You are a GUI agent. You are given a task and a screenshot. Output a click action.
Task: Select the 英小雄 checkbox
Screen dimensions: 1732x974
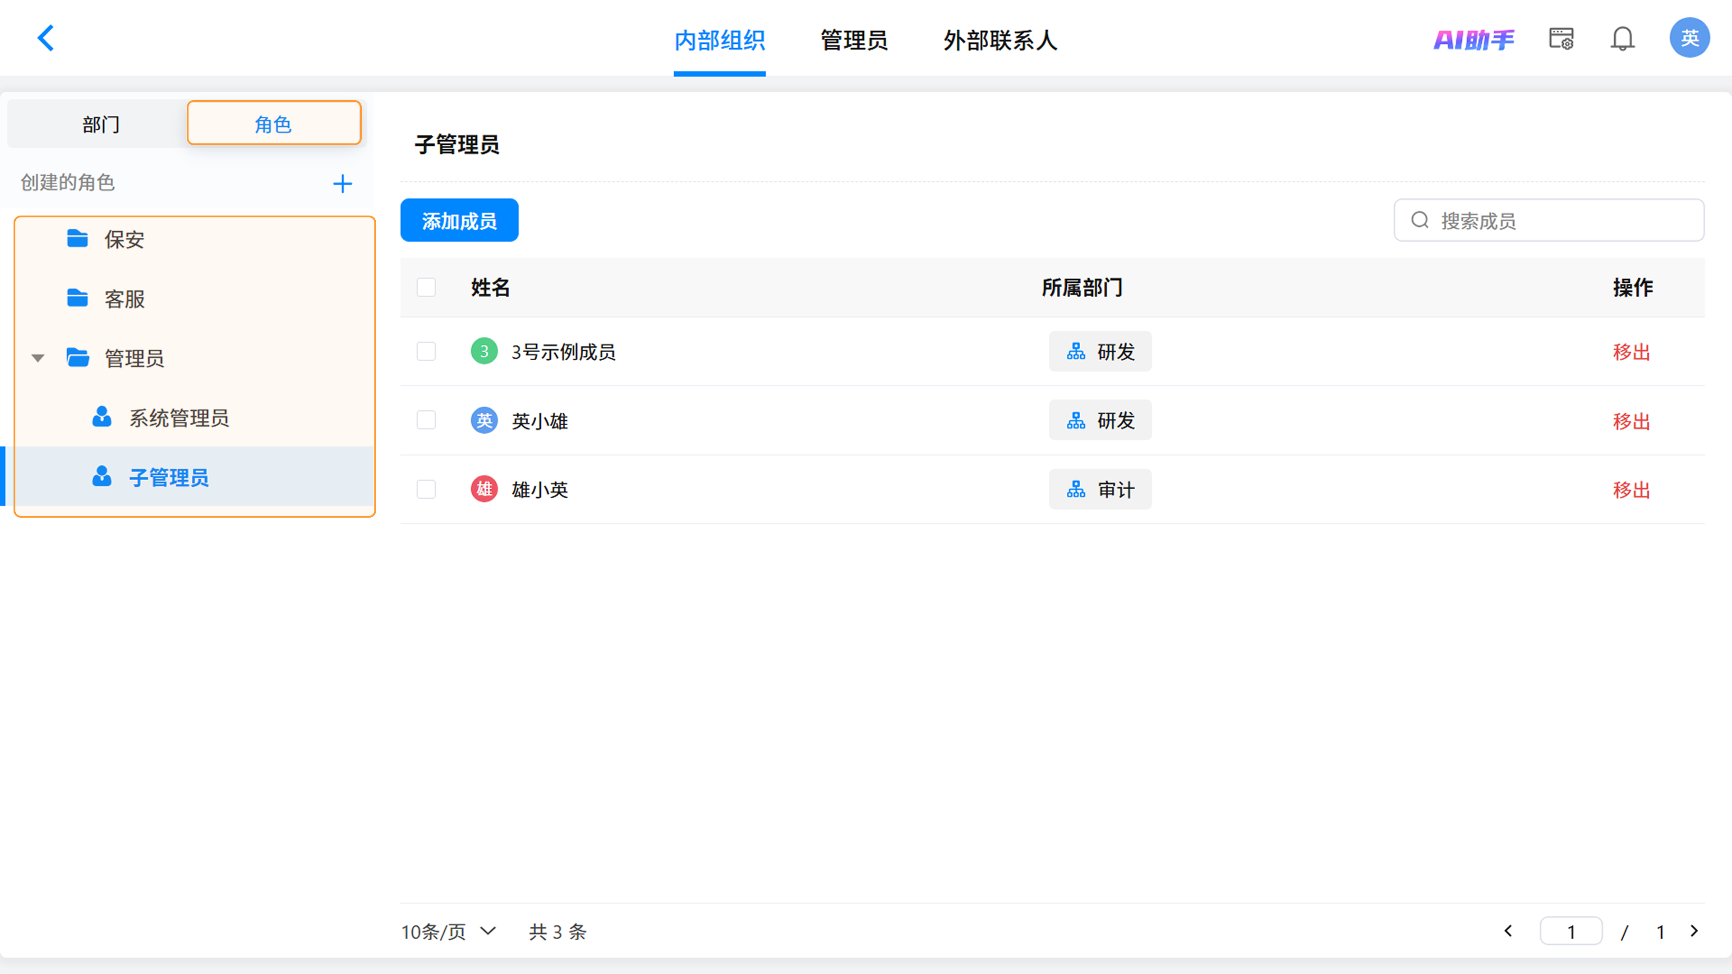tap(426, 420)
